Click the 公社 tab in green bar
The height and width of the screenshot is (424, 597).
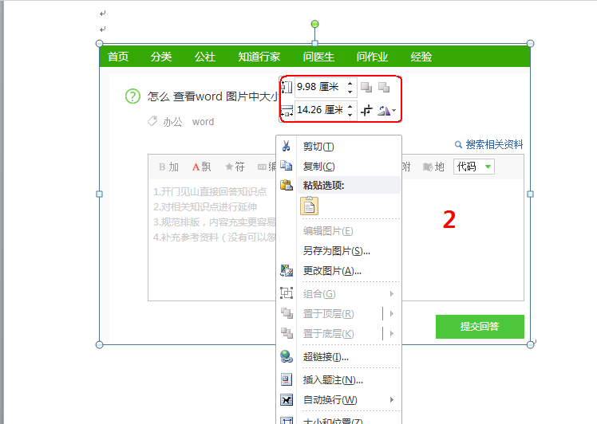tap(205, 57)
